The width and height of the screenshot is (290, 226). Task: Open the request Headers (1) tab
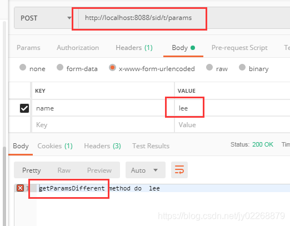tap(134, 48)
